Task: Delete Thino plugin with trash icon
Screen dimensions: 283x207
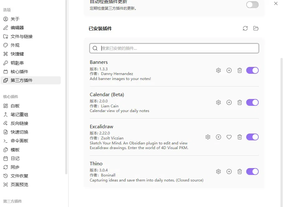Action: click(240, 172)
